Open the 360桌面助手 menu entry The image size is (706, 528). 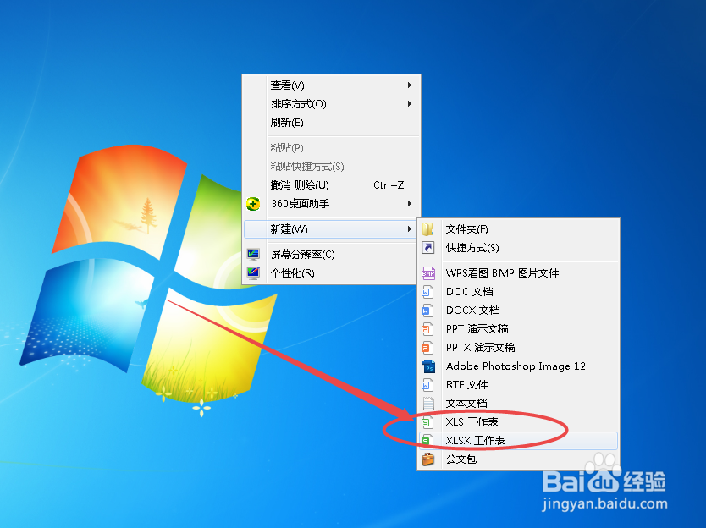(x=331, y=203)
